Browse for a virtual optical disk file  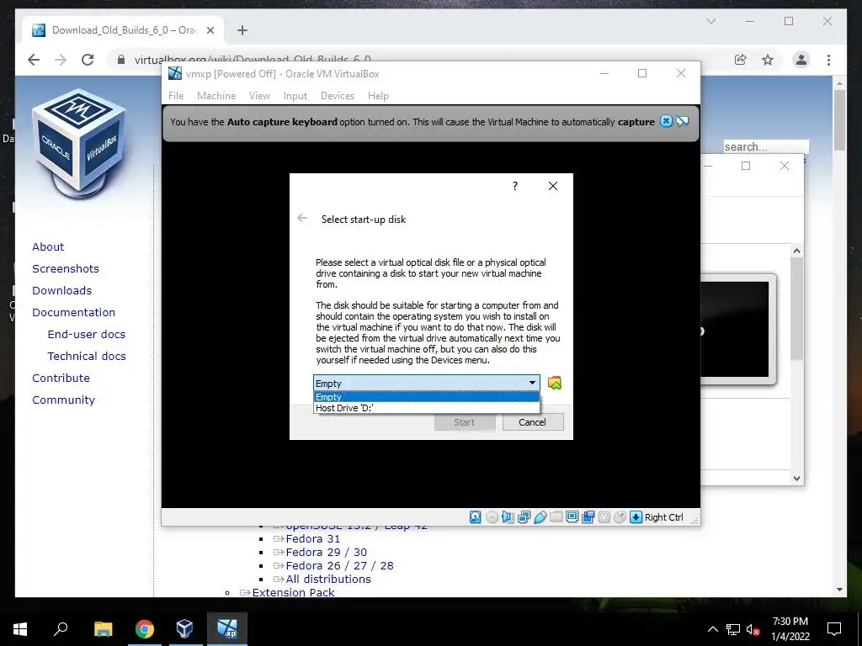click(555, 383)
